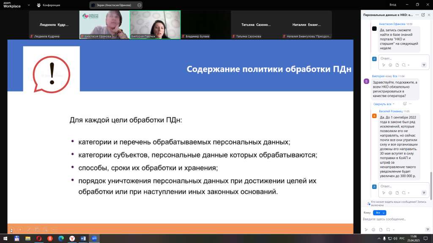
Task: Type in the first 'Ответ...' reply field
Action: coord(403,58)
